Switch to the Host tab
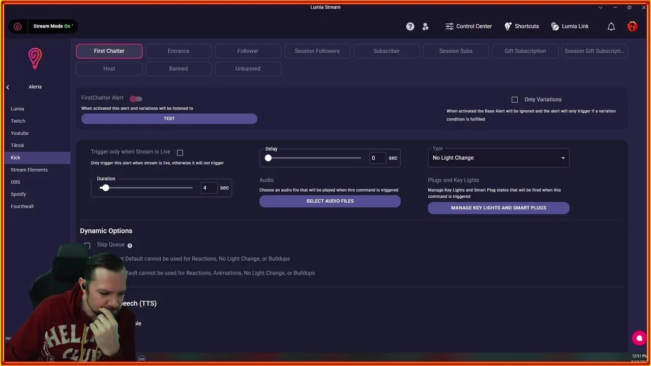The height and width of the screenshot is (366, 651). [109, 69]
